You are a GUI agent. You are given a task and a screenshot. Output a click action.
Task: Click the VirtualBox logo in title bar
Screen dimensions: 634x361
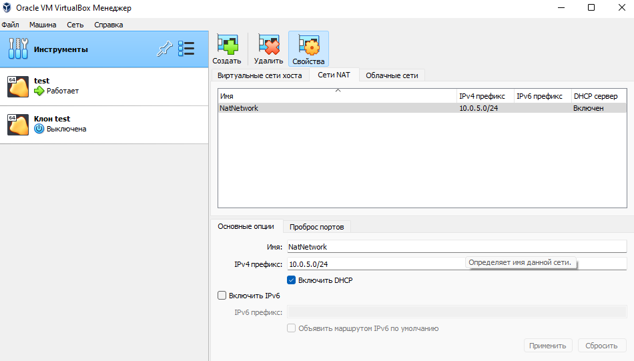click(x=7, y=8)
